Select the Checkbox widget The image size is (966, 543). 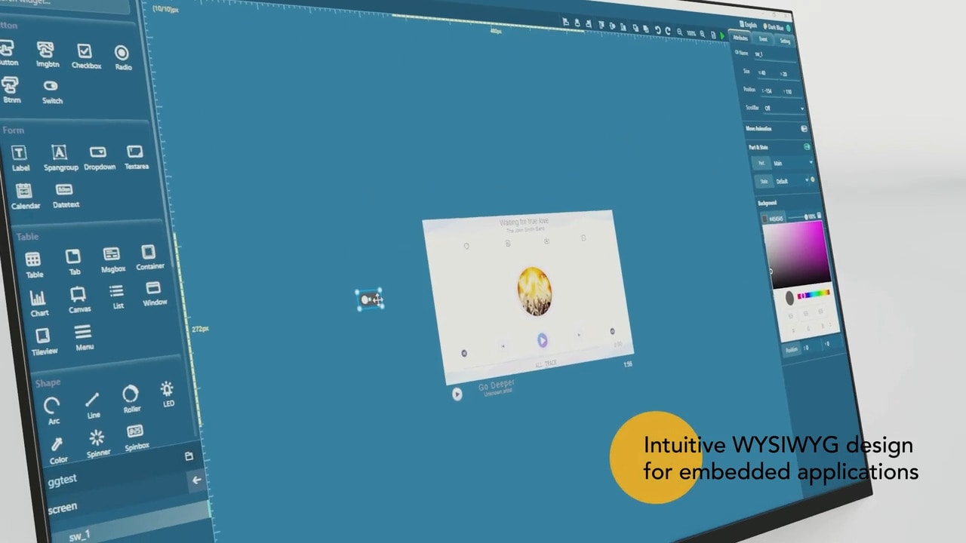click(x=85, y=54)
